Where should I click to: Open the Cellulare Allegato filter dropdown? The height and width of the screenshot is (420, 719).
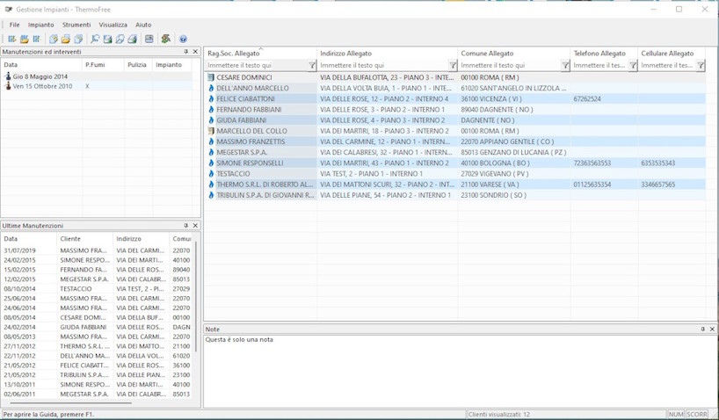tap(701, 66)
